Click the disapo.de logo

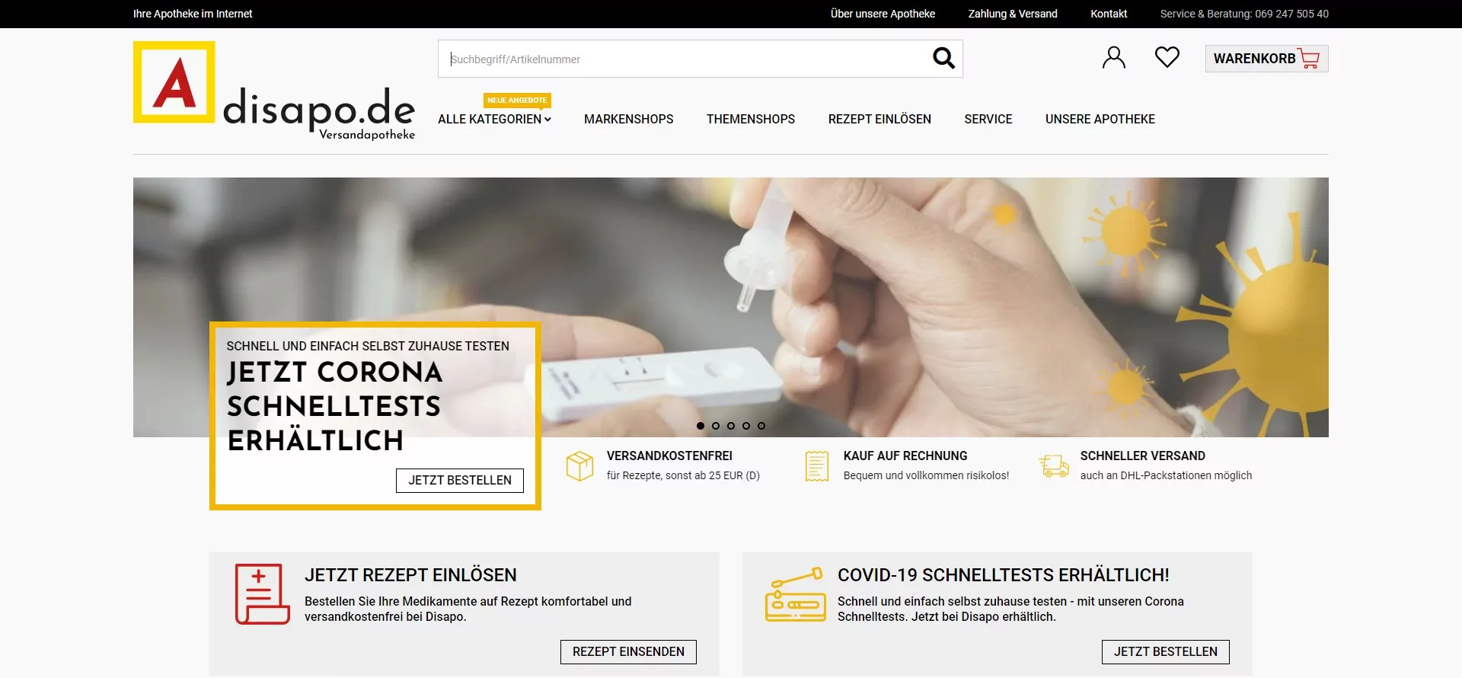coord(274,91)
